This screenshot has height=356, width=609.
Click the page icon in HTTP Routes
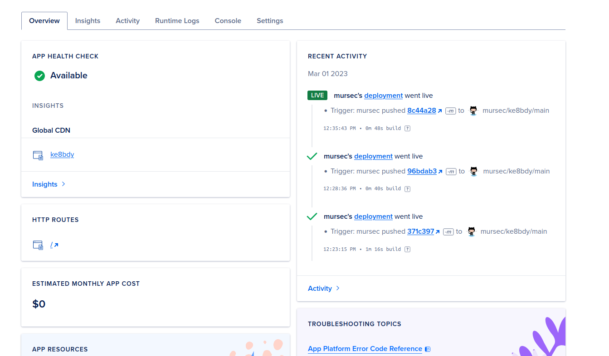(x=38, y=245)
